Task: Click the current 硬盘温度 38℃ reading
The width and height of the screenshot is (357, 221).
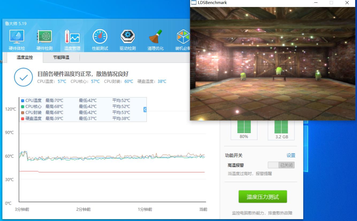Action: pyautogui.click(x=162, y=82)
